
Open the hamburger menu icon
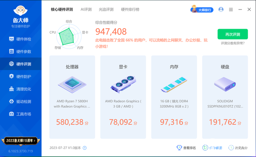[231, 10]
